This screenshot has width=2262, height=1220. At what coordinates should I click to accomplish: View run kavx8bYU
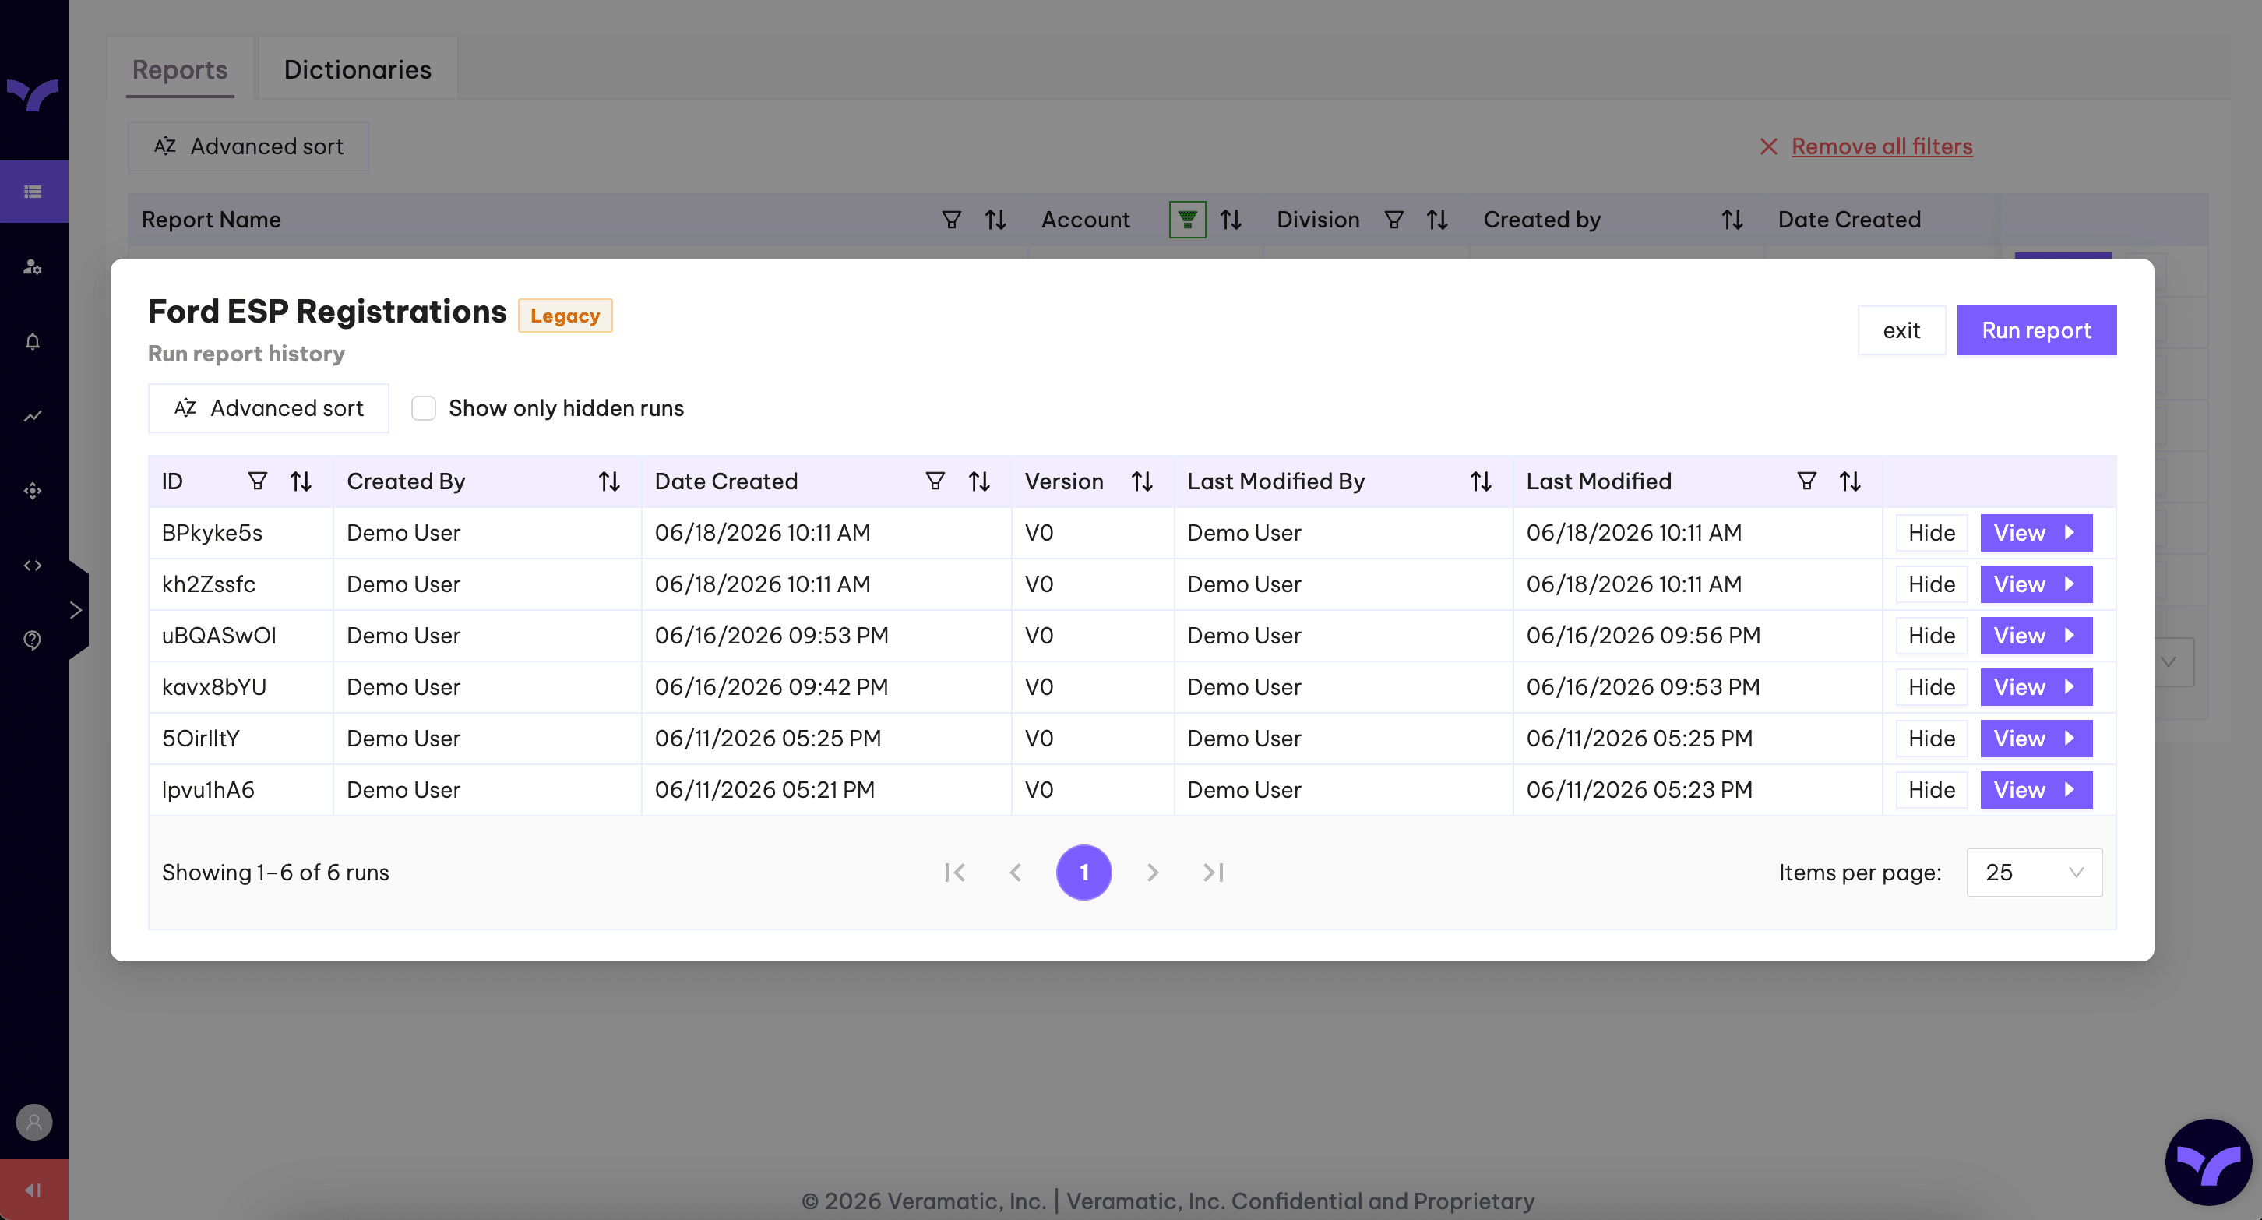tap(2035, 687)
